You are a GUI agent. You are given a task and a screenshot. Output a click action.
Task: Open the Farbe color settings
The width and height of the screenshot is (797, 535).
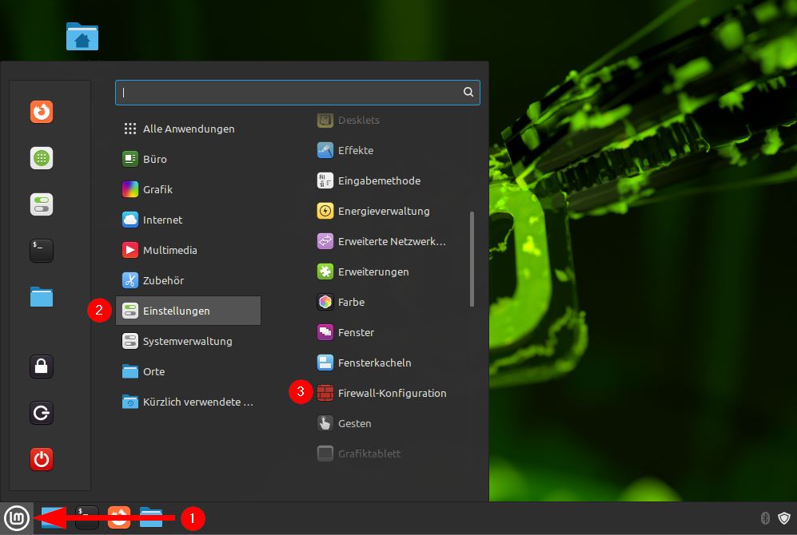pos(352,302)
